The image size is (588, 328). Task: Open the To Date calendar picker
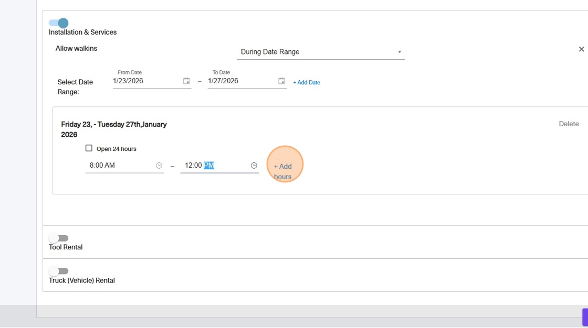(281, 81)
